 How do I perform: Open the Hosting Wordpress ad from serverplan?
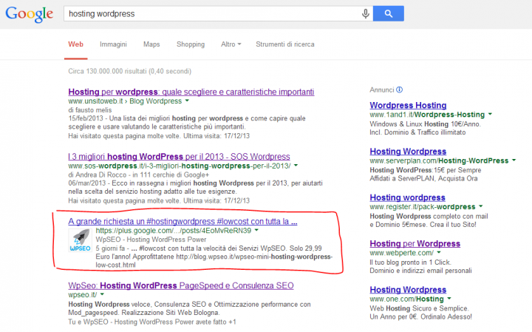(408, 152)
